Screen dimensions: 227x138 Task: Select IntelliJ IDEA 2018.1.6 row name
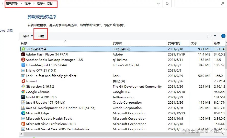click(41, 97)
